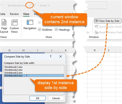122x104 pixels.
Task: Switch to the Review tab
Action: [x=14, y=14]
